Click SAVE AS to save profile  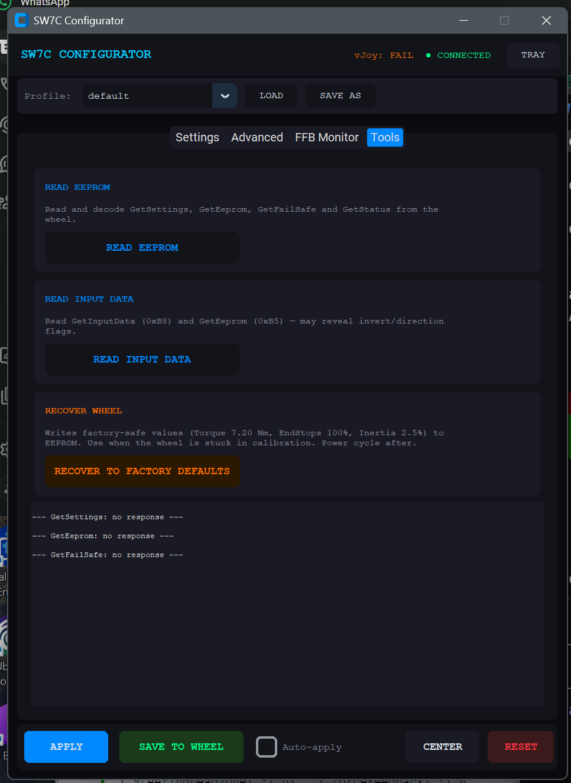click(340, 96)
